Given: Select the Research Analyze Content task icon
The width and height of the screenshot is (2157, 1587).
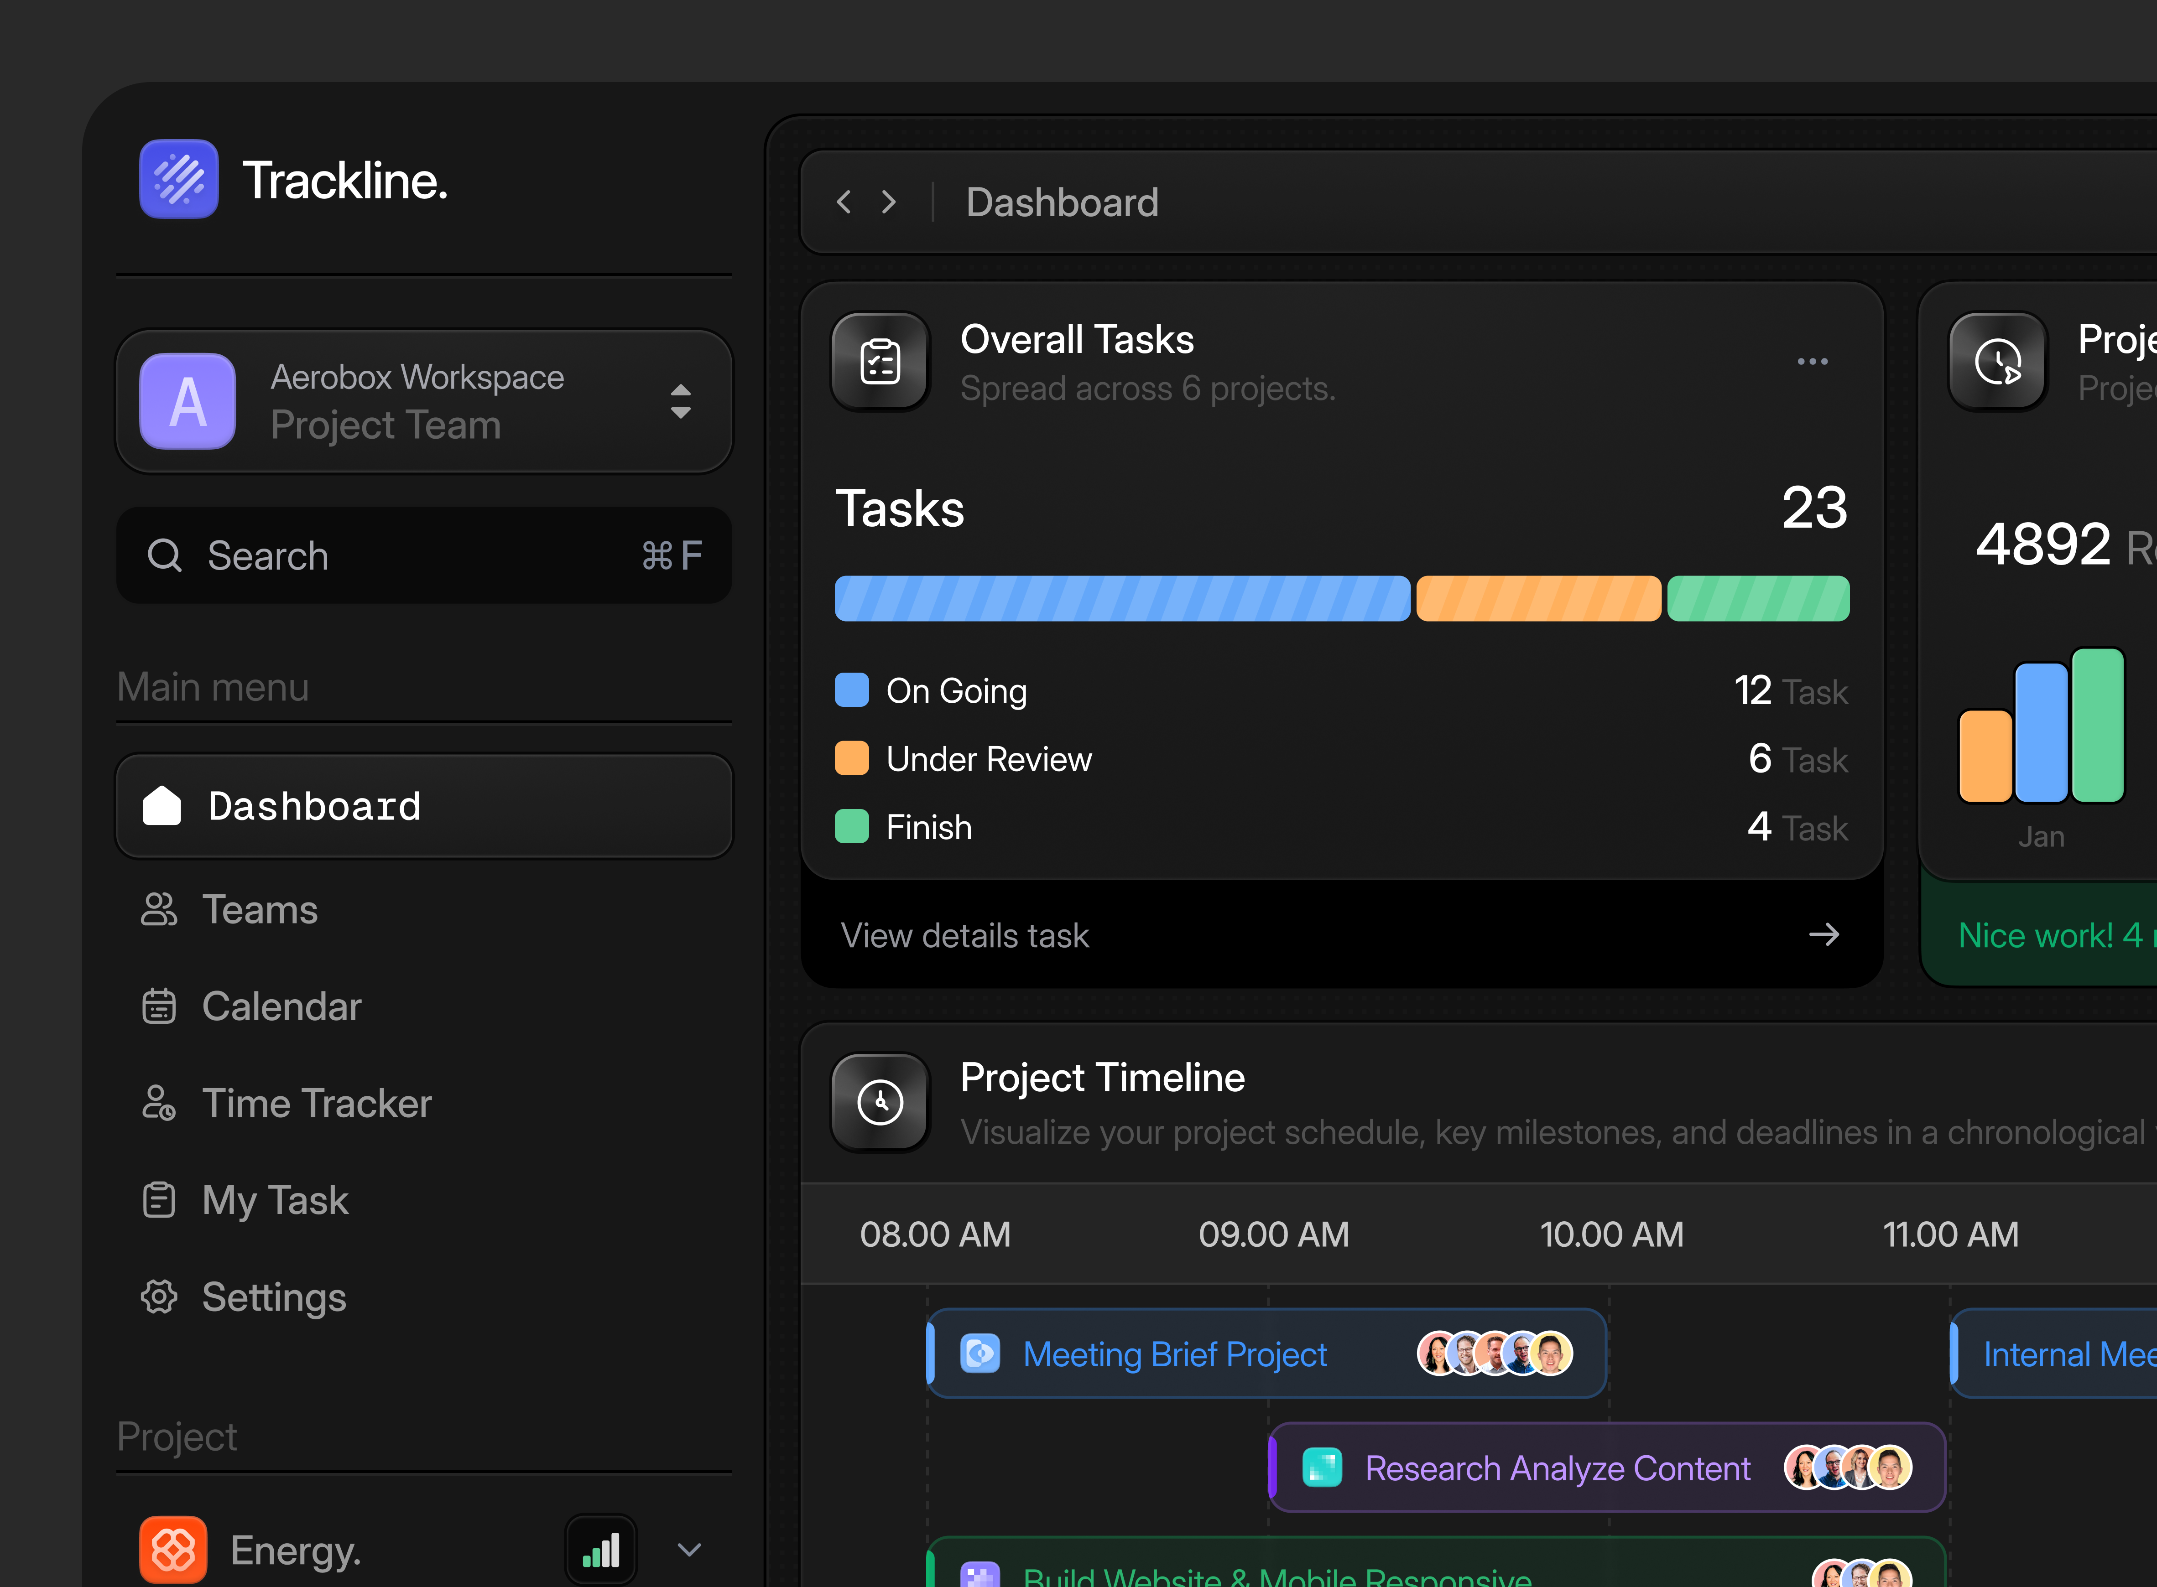Looking at the screenshot, I should pyautogui.click(x=1322, y=1468).
